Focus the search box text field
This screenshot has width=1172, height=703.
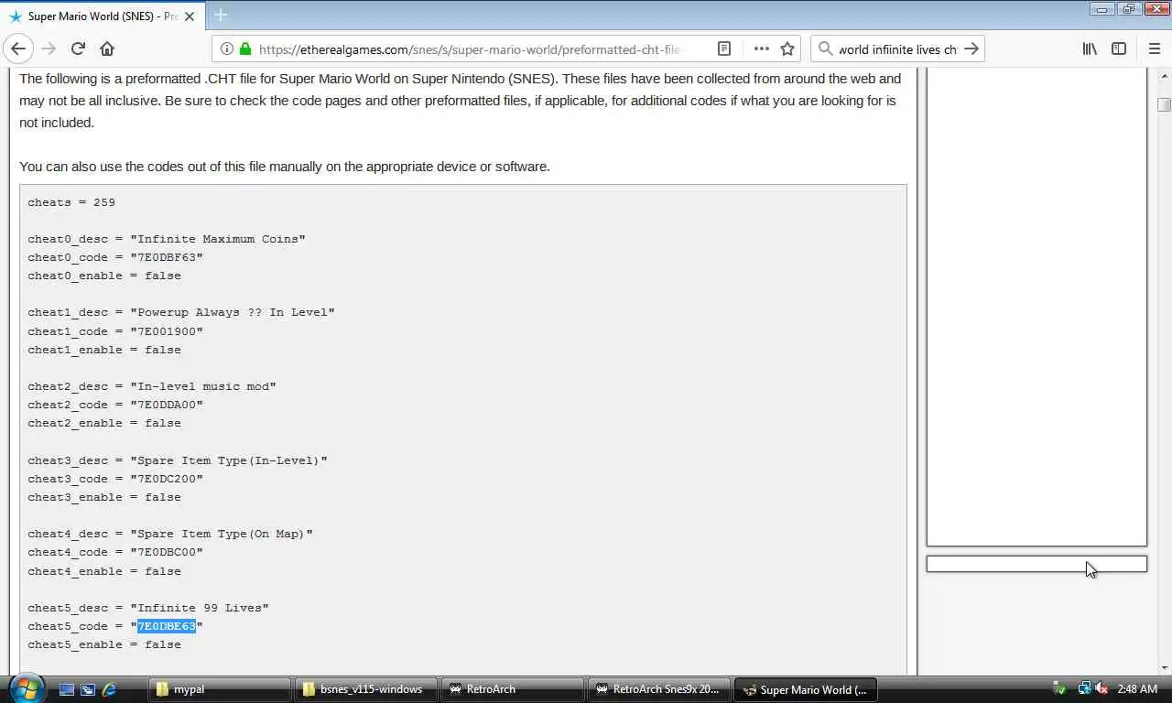click(x=897, y=49)
